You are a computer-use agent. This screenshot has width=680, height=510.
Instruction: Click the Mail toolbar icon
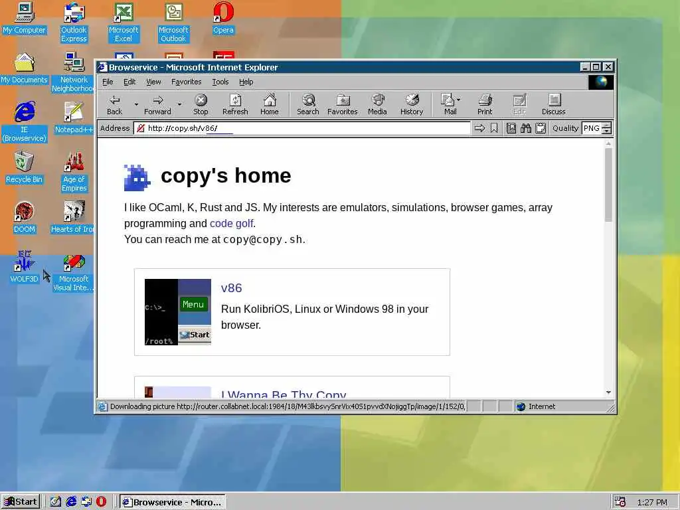point(448,104)
